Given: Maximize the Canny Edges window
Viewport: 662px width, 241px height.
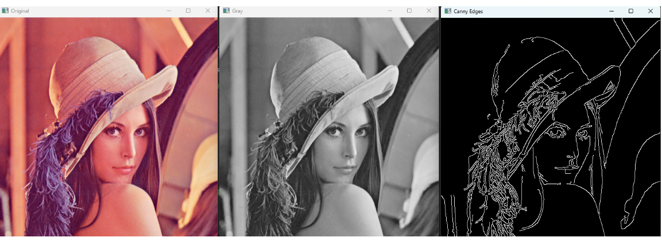Looking at the screenshot, I should click(631, 11).
